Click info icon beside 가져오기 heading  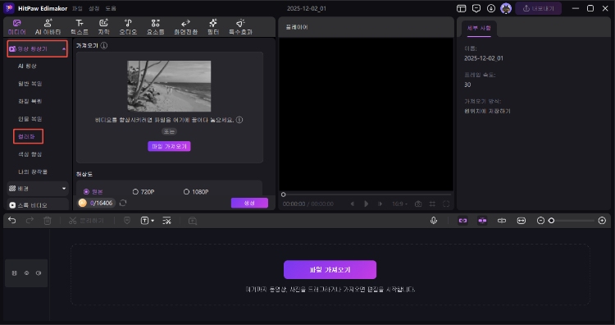click(103, 45)
